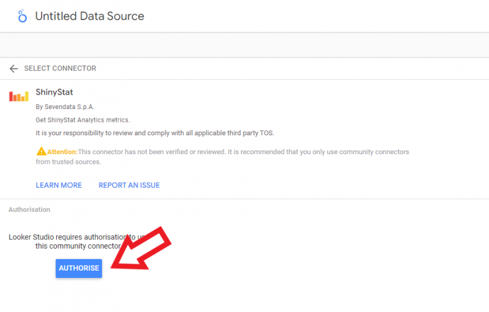The width and height of the screenshot is (489, 312).
Task: Open the LEARN MORE link
Action: pyautogui.click(x=59, y=185)
